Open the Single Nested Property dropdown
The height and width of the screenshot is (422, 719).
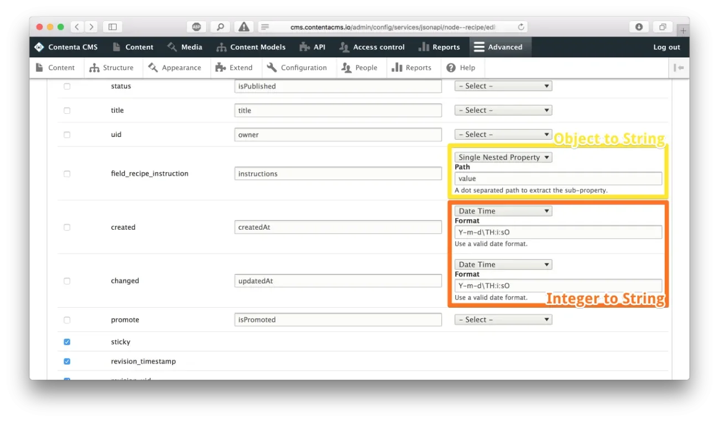click(503, 157)
